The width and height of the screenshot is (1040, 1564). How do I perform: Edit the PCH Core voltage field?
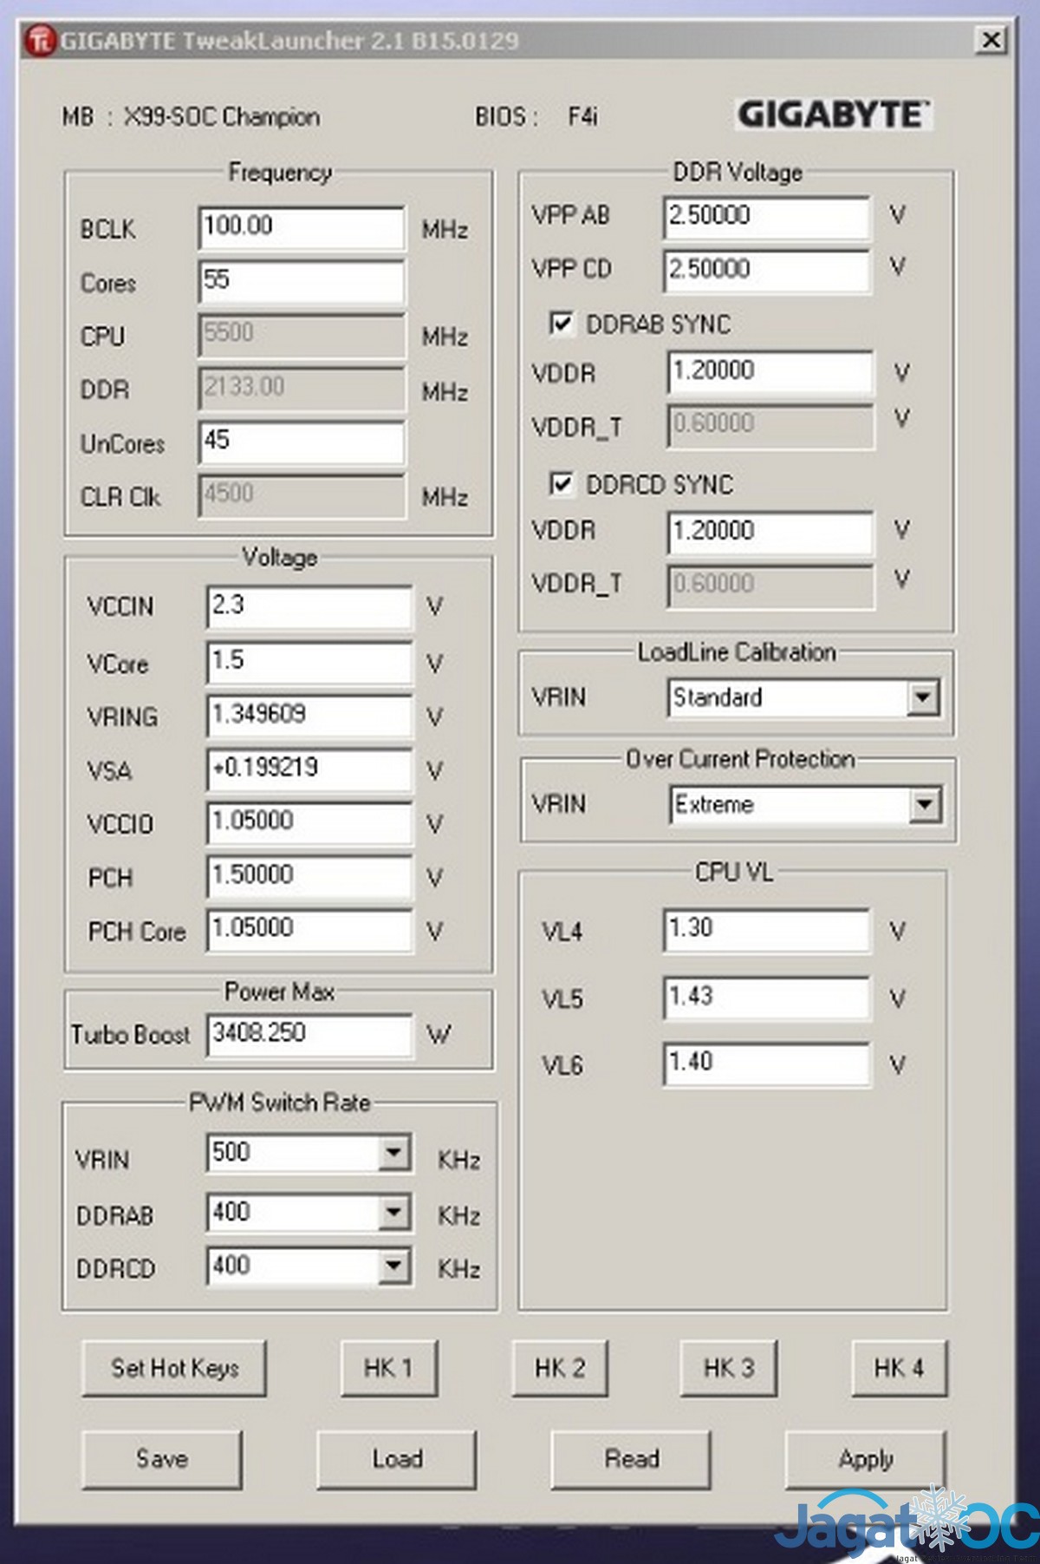coord(309,931)
